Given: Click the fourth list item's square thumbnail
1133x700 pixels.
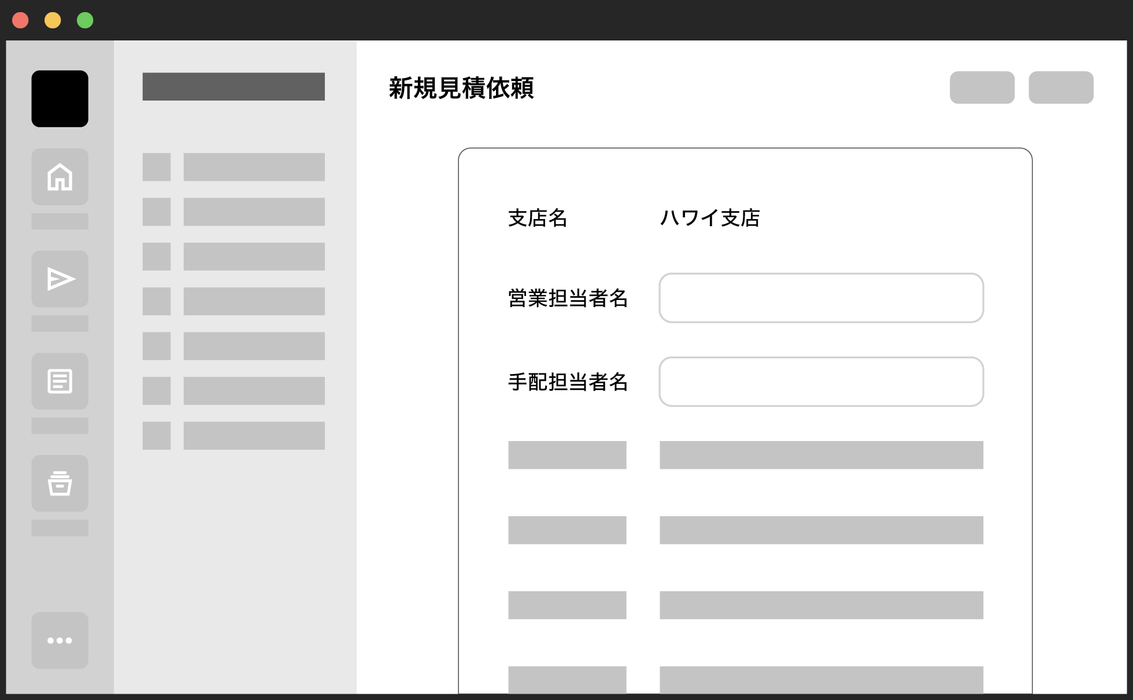Looking at the screenshot, I should (157, 301).
